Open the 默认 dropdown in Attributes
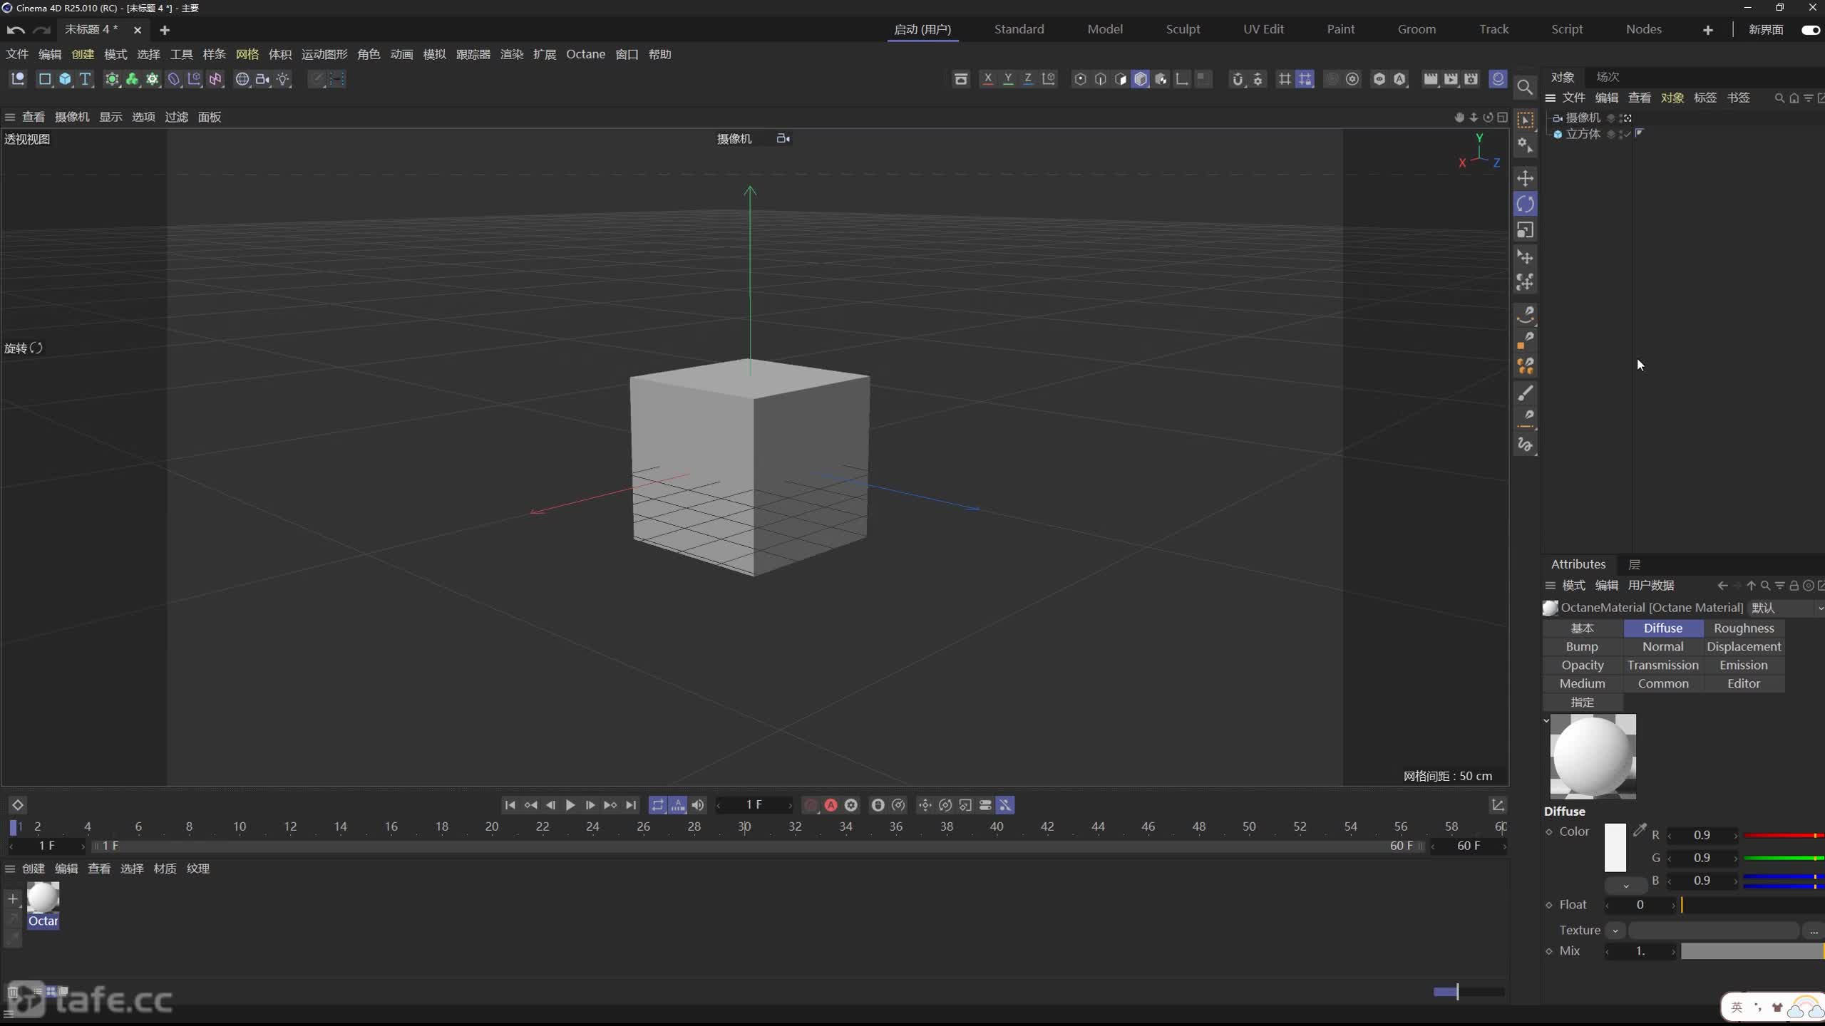The width and height of the screenshot is (1825, 1026). point(1786,608)
